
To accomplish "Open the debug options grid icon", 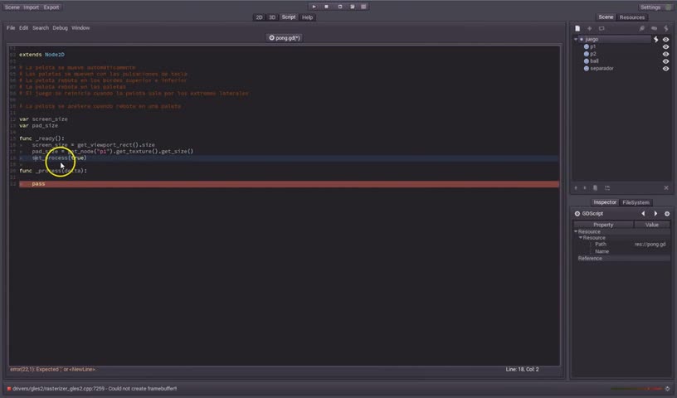I will click(x=363, y=7).
